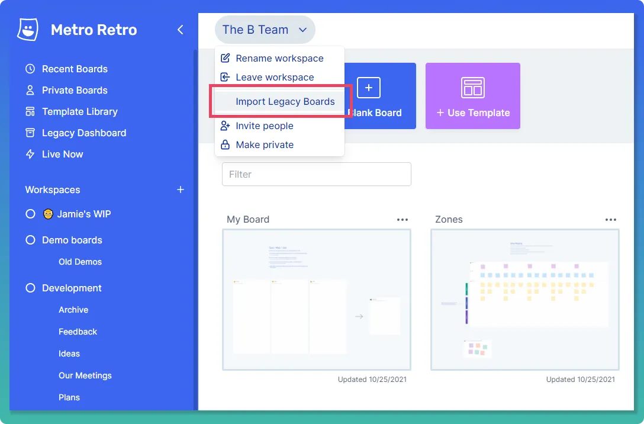Open the Archive folder under Development
This screenshot has height=424, width=644.
click(73, 309)
